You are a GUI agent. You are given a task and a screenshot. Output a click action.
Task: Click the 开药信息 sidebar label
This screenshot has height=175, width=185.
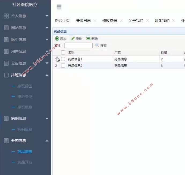(18, 141)
